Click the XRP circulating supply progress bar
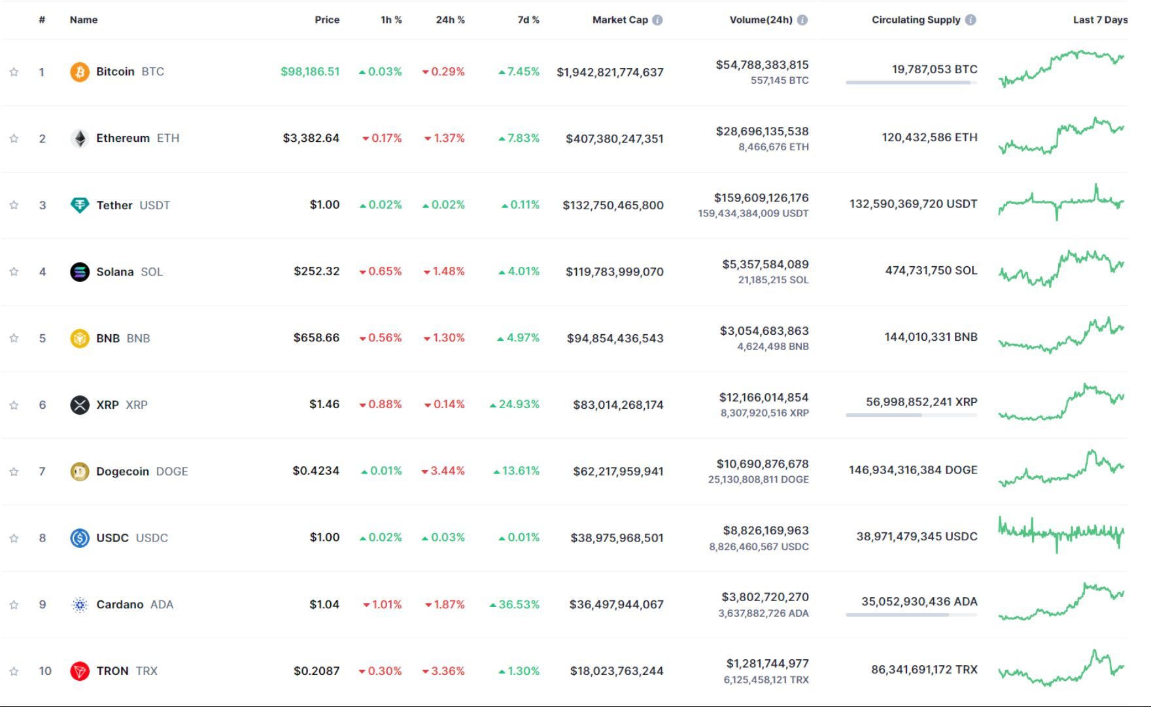Screen dimensions: 1151x707 point(912,414)
